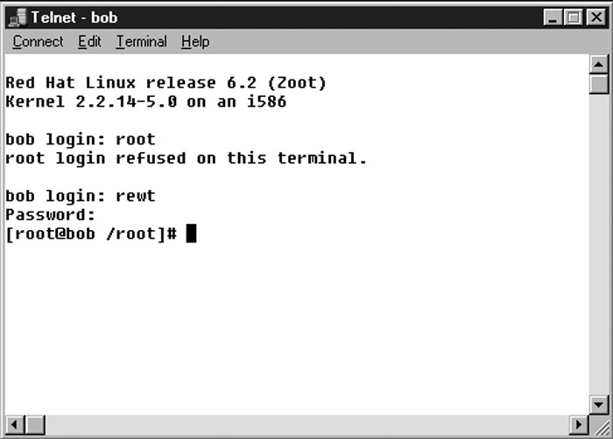The image size is (613, 439).
Task: Click the Telnet icon in title bar
Action: (x=18, y=17)
